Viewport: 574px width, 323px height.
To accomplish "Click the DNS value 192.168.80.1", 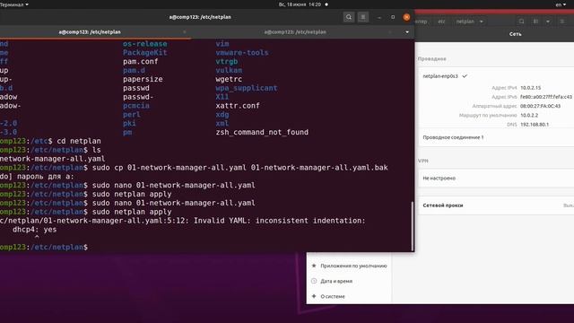I will pyautogui.click(x=535, y=125).
